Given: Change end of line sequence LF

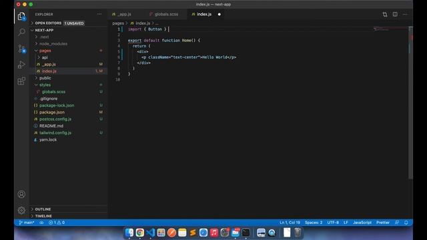Looking at the screenshot, I should pos(346,223).
